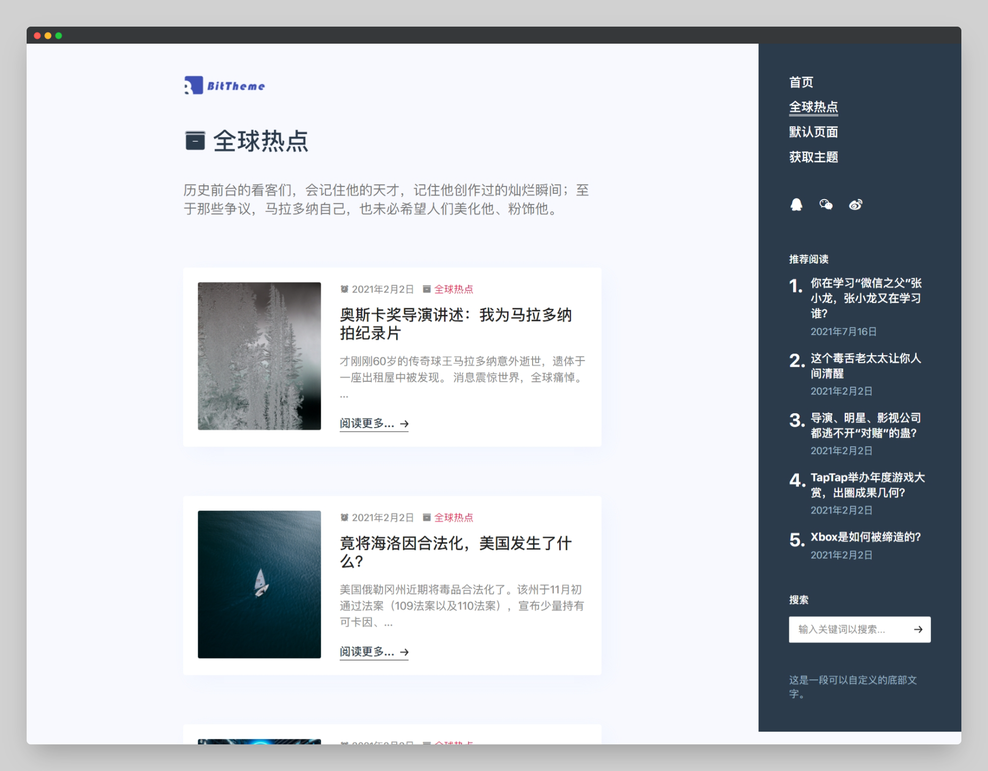Click the number 5. in recommended list

tap(797, 540)
